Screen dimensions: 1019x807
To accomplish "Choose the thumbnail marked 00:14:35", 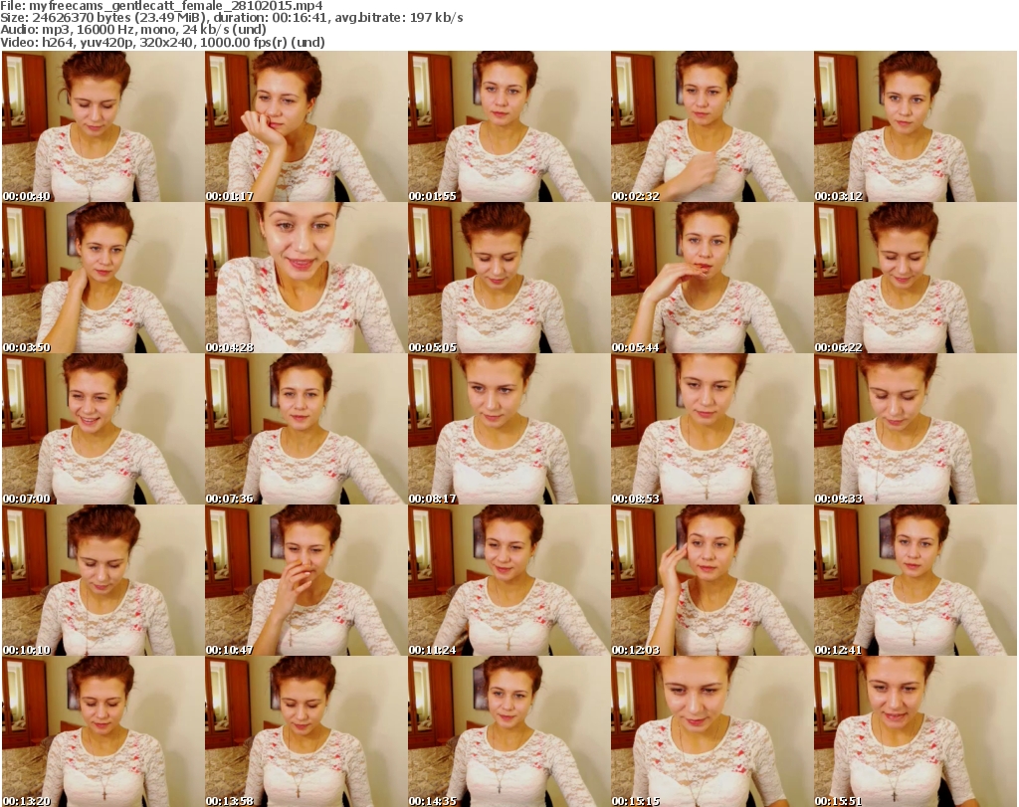I will click(509, 731).
